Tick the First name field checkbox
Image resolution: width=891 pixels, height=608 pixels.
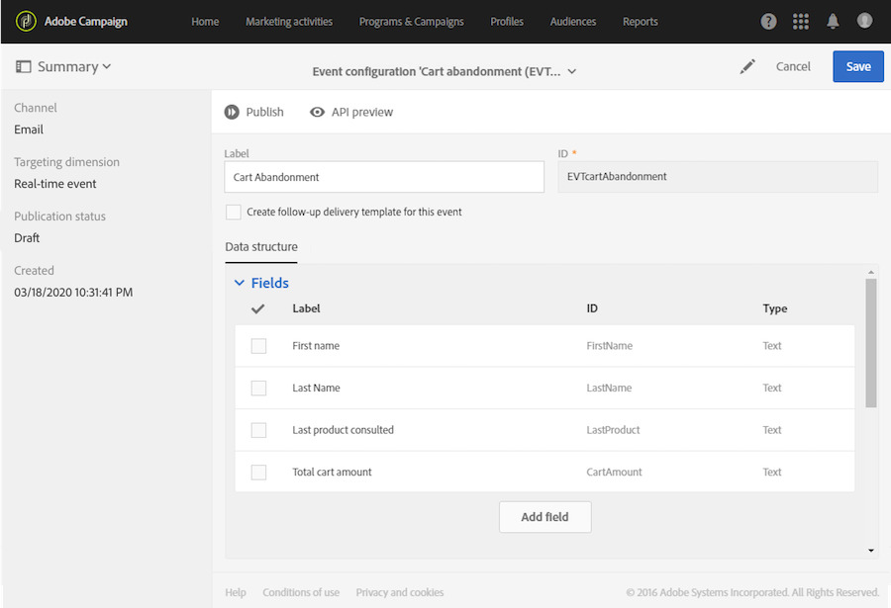point(258,346)
